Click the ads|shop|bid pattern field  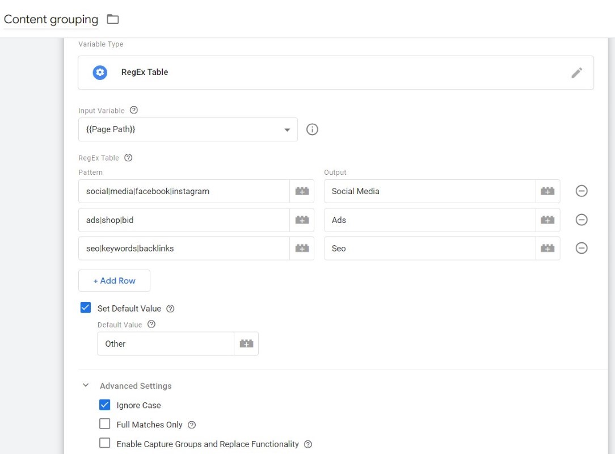[184, 220]
